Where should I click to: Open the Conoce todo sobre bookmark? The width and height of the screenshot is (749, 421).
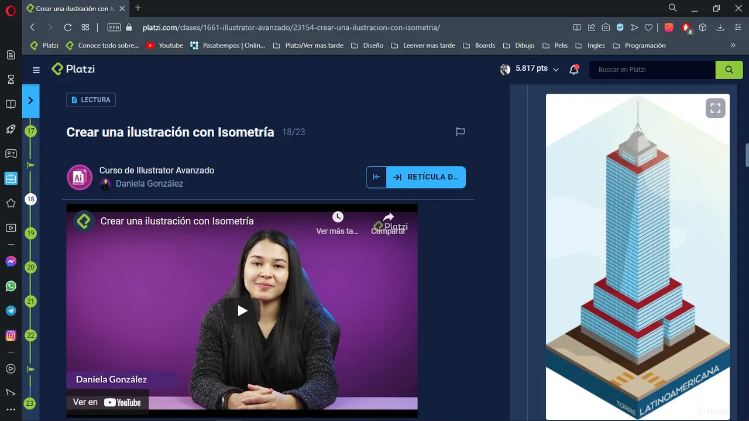pos(102,45)
